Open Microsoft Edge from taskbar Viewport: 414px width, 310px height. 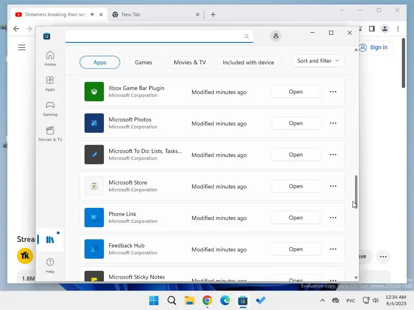coord(225,300)
